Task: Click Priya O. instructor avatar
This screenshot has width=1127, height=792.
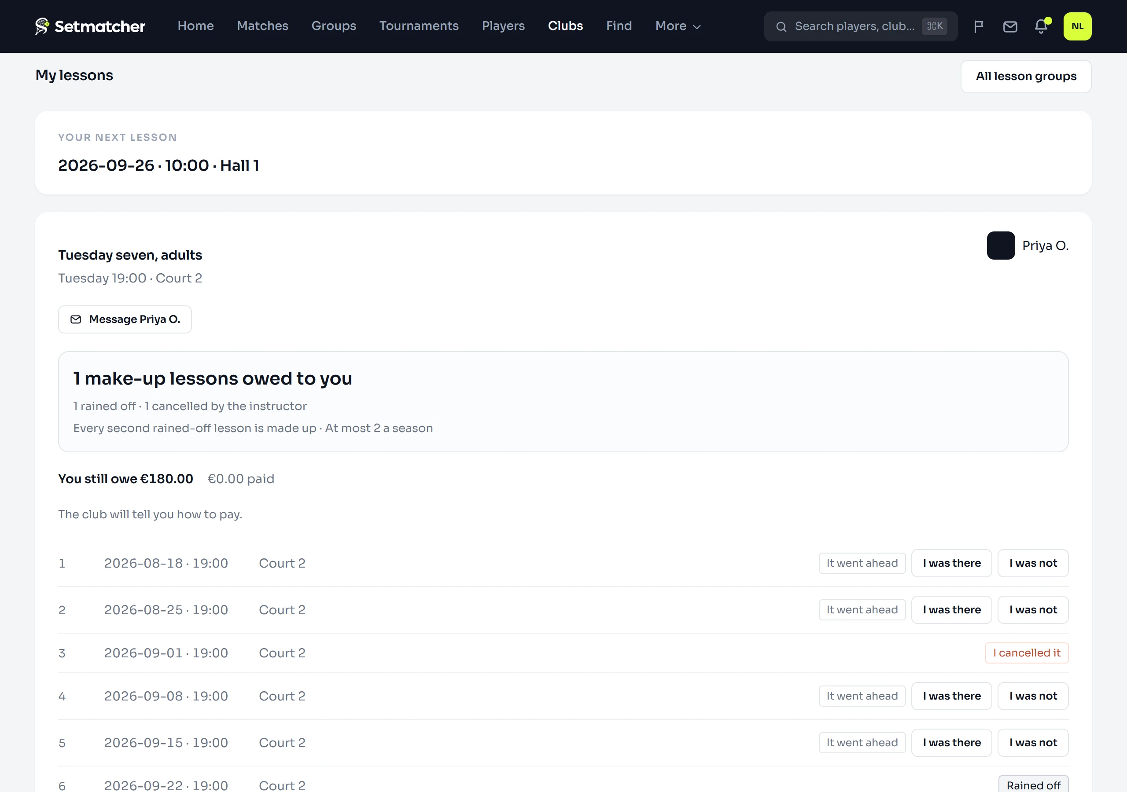Action: click(x=1000, y=246)
